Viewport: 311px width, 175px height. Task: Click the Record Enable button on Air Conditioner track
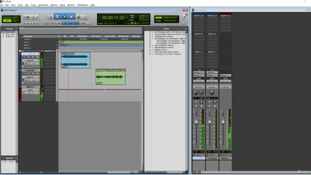[24, 57]
